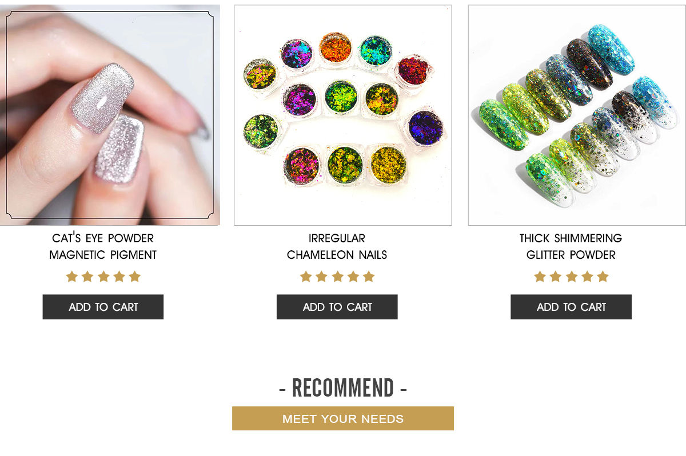Click the fifth star under Chameleon Nails

[x=369, y=277]
